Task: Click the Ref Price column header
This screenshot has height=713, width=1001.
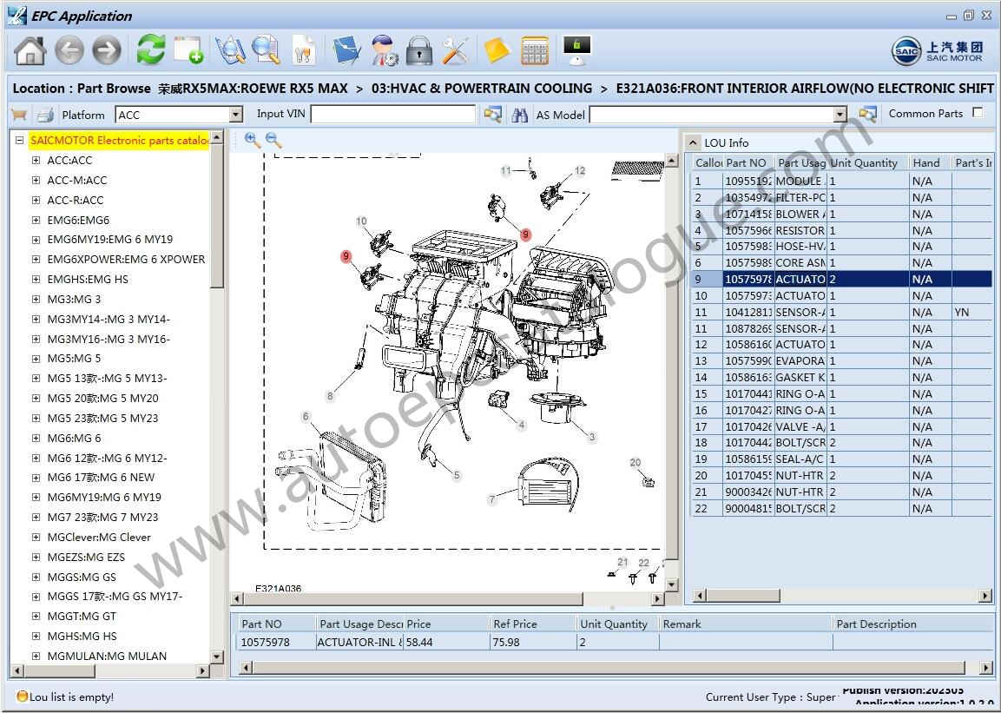Action: pos(533,624)
